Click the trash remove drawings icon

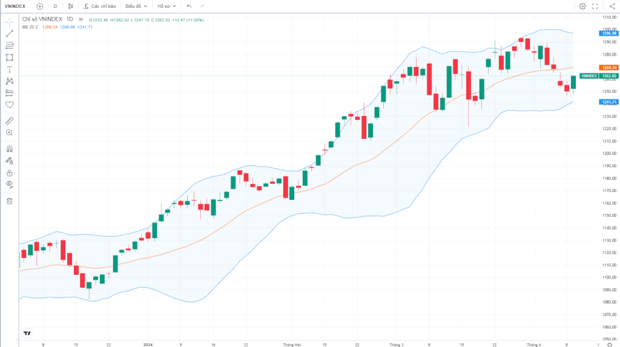pyautogui.click(x=10, y=201)
